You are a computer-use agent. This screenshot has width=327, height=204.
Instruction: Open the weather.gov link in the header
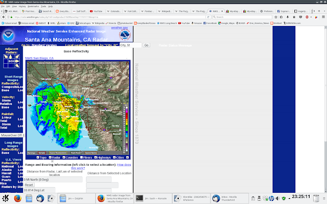tap(120, 28)
